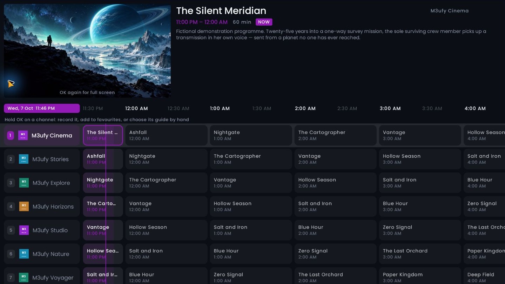
Task: Click the M3ufy Voyager channel logo icon
Action: pos(24,277)
